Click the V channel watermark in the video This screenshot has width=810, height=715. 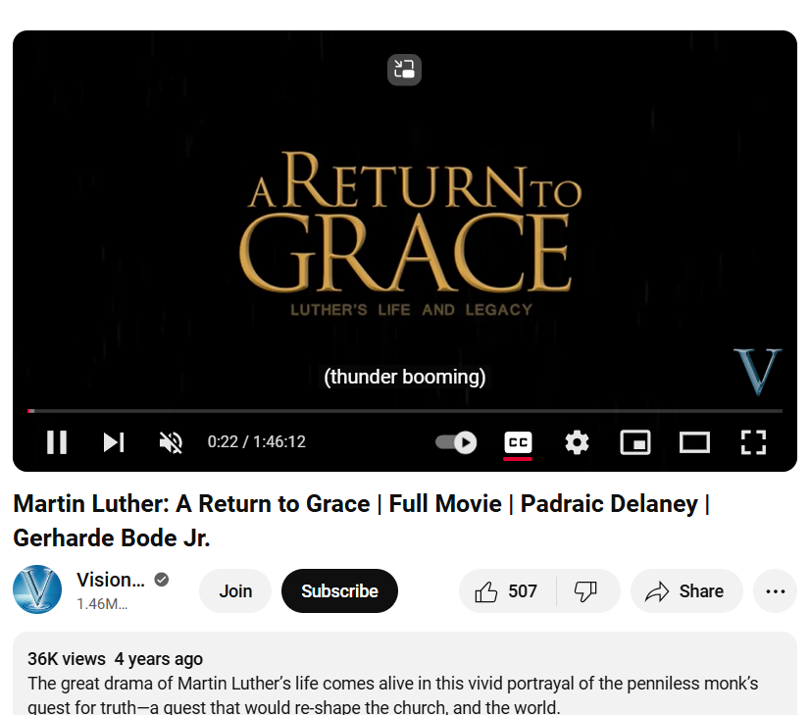click(x=758, y=372)
